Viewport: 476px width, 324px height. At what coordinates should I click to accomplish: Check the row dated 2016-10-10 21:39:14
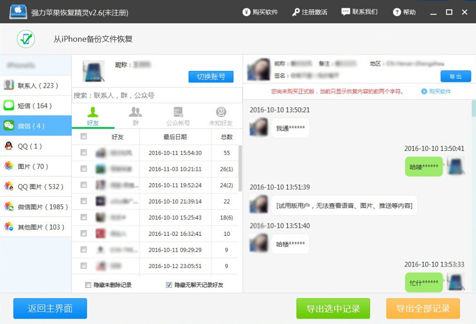[83, 201]
